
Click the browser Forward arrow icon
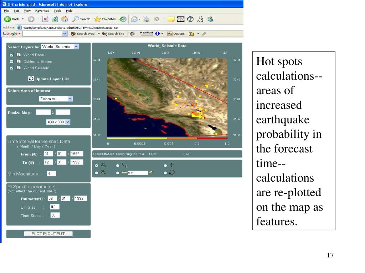[31, 19]
